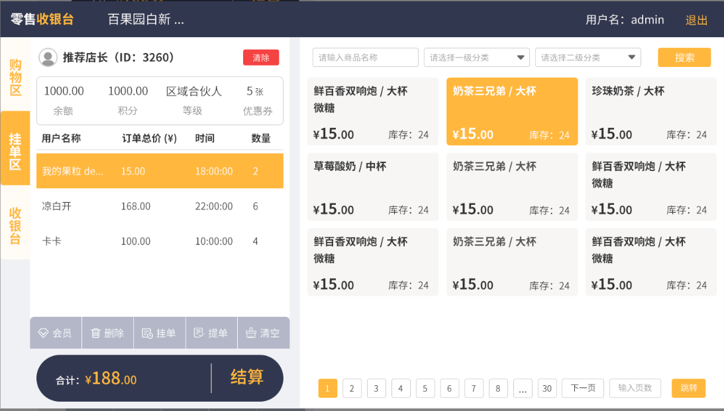The width and height of the screenshot is (724, 411).
Task: Go to page 30 in pagination
Action: coord(546,388)
